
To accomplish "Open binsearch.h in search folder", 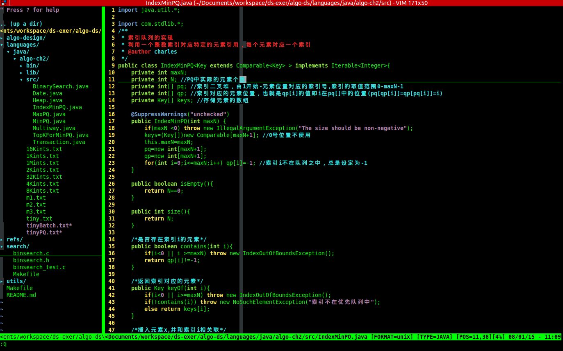I will (x=31, y=261).
